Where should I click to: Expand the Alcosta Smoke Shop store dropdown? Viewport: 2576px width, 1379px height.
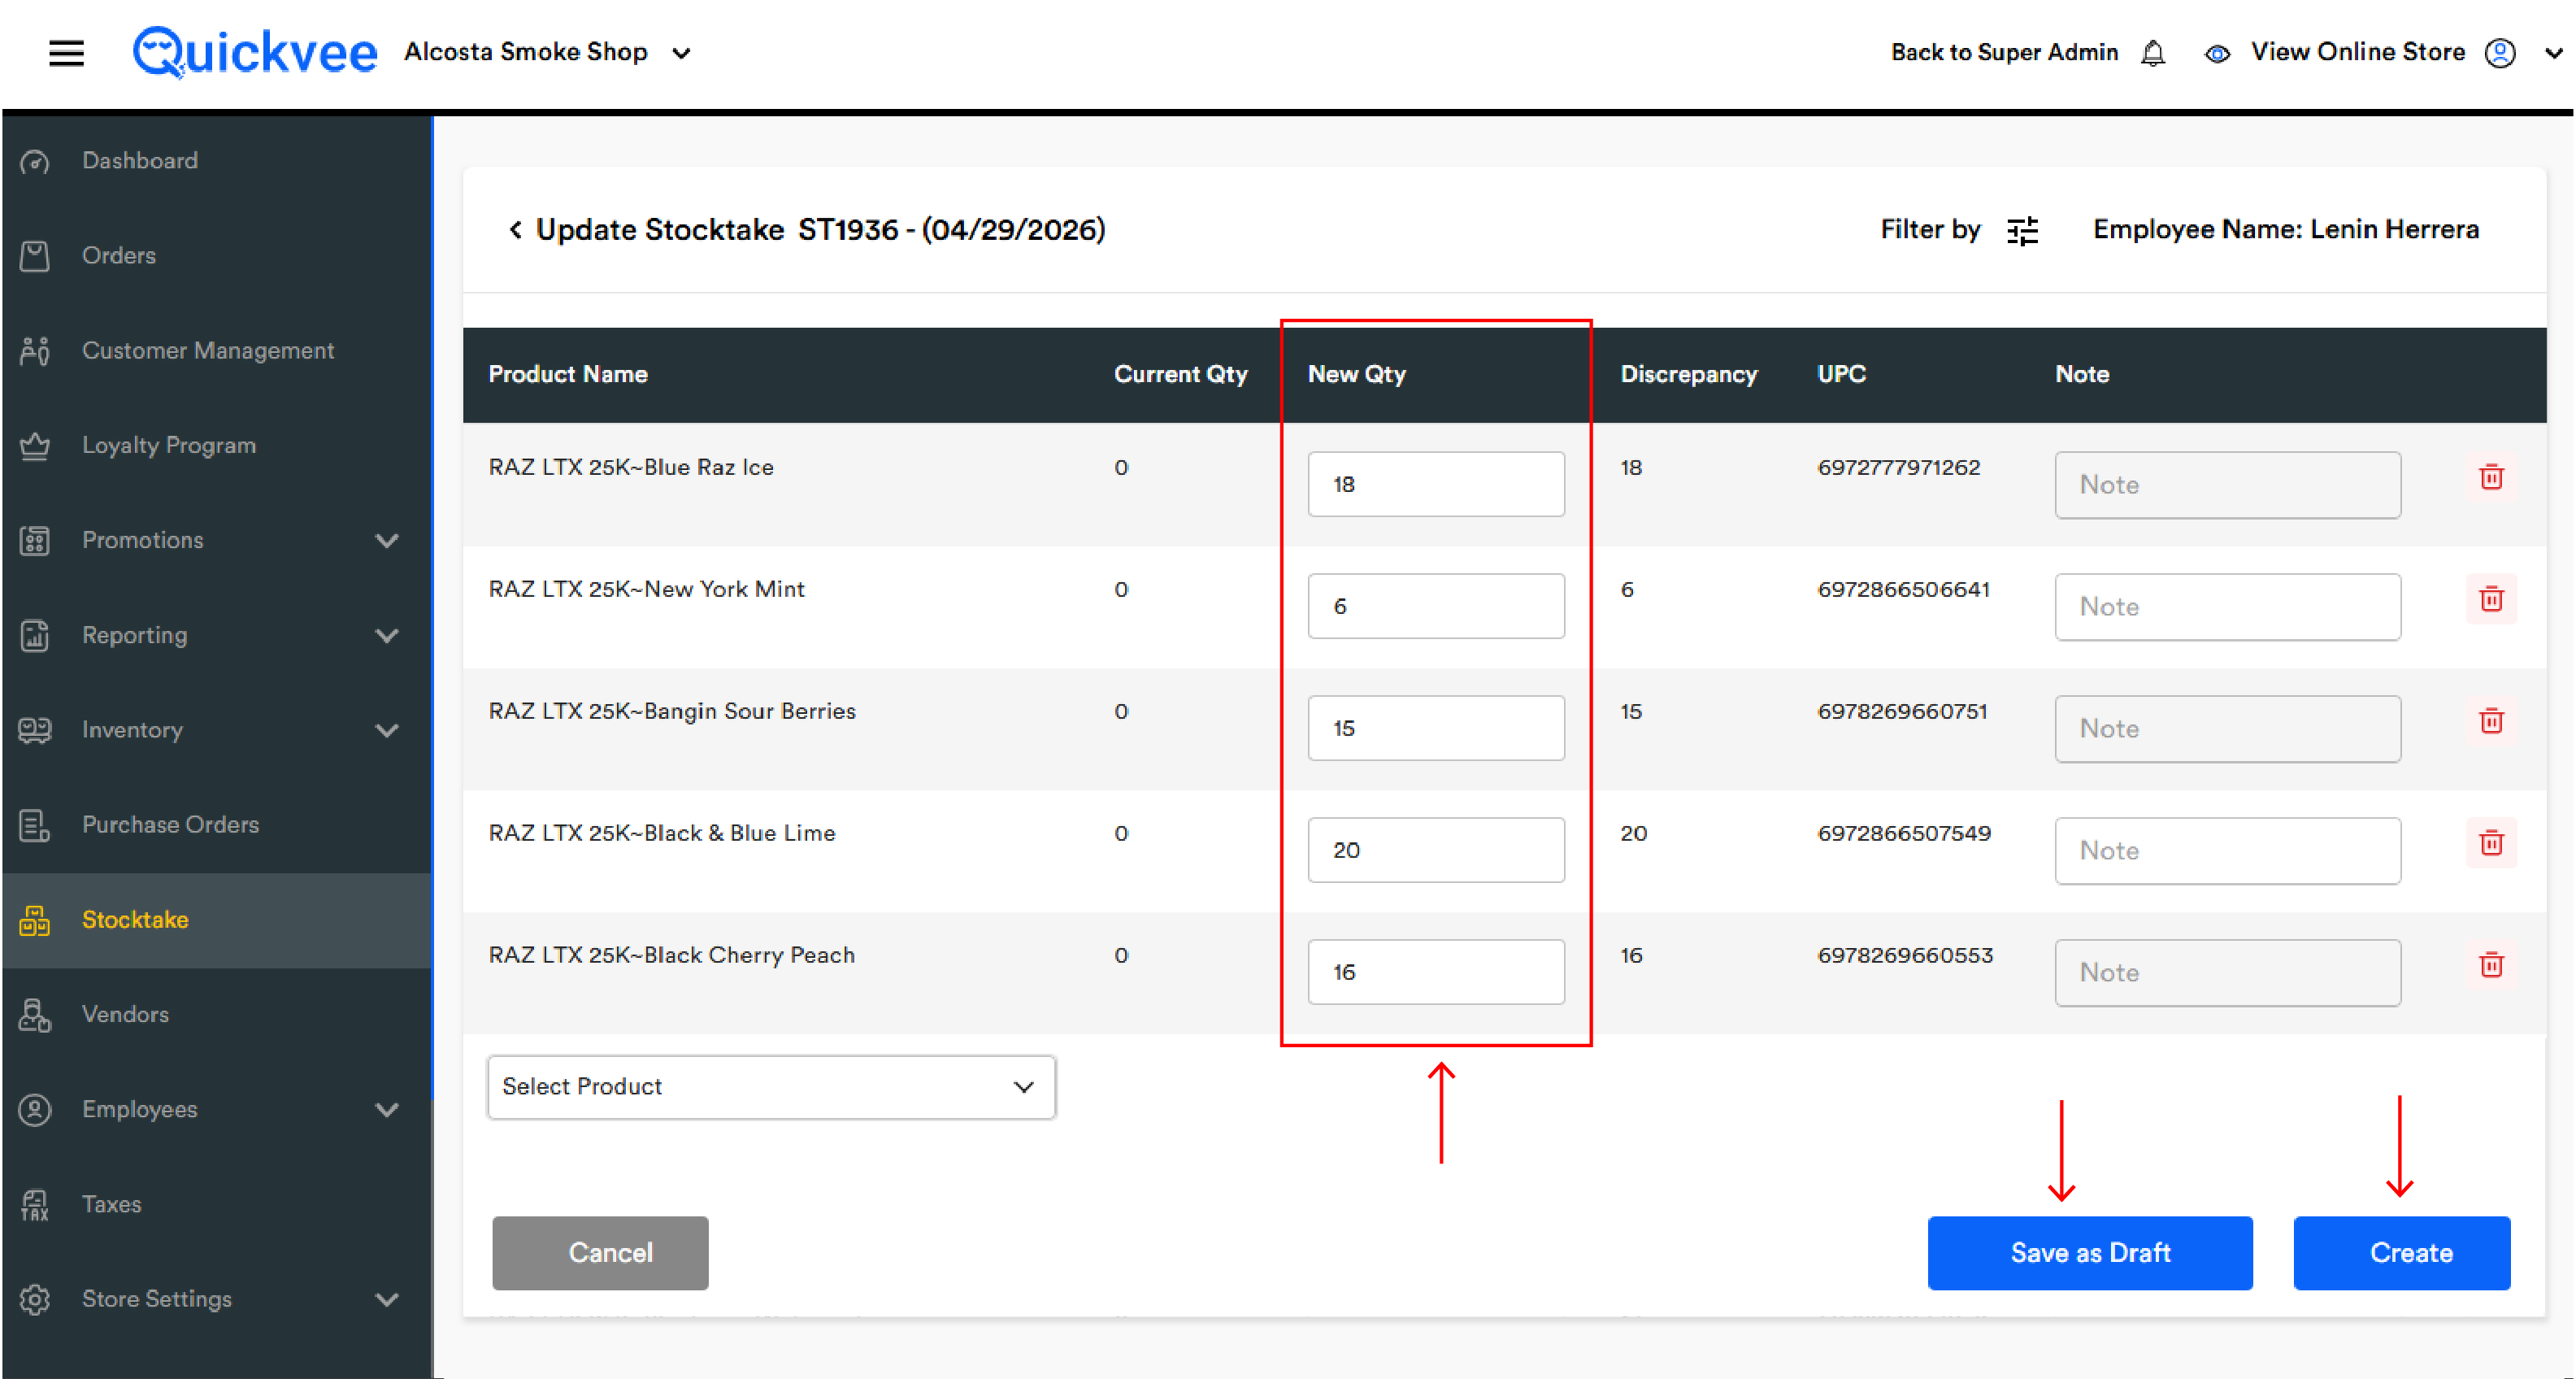pos(681,54)
